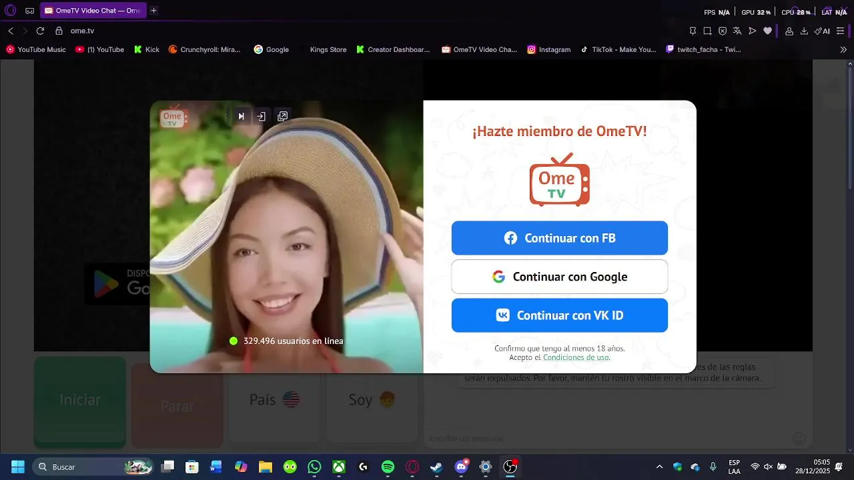Click the exit arrow icon over video
This screenshot has width=854, height=480.
261,116
